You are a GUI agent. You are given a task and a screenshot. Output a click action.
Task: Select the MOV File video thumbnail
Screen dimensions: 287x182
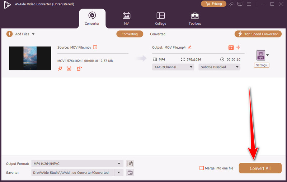pyautogui.click(x=30, y=58)
